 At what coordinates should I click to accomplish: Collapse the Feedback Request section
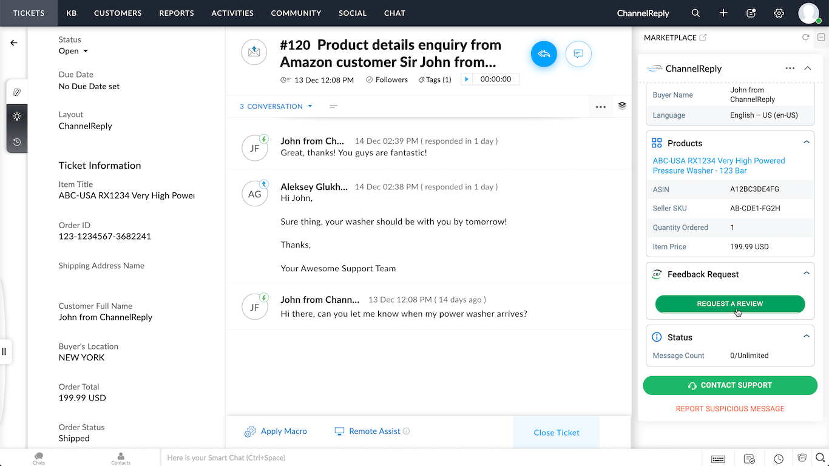pos(807,274)
